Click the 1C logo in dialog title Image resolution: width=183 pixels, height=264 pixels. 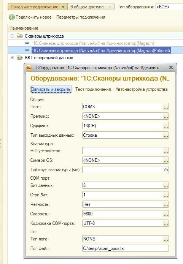click(x=29, y=68)
